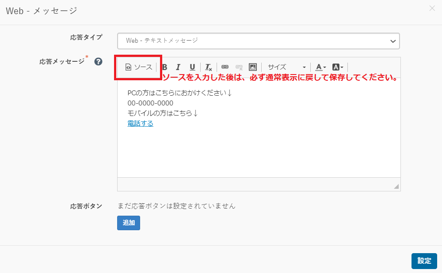This screenshot has width=442, height=273.
Task: Remove text formatting
Action: pyautogui.click(x=208, y=67)
